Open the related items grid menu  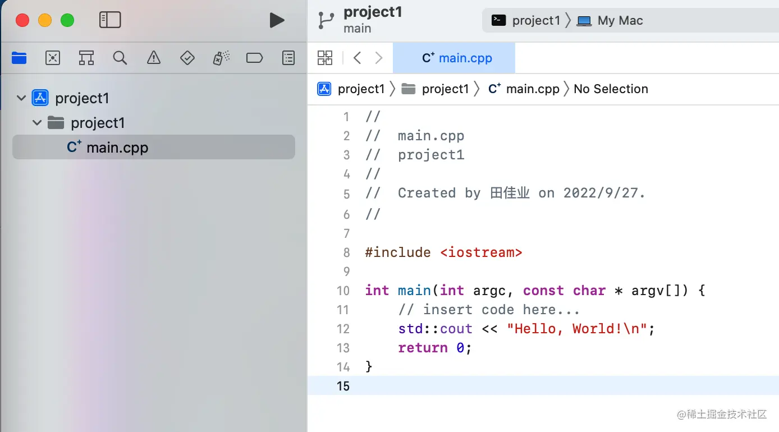tap(325, 57)
